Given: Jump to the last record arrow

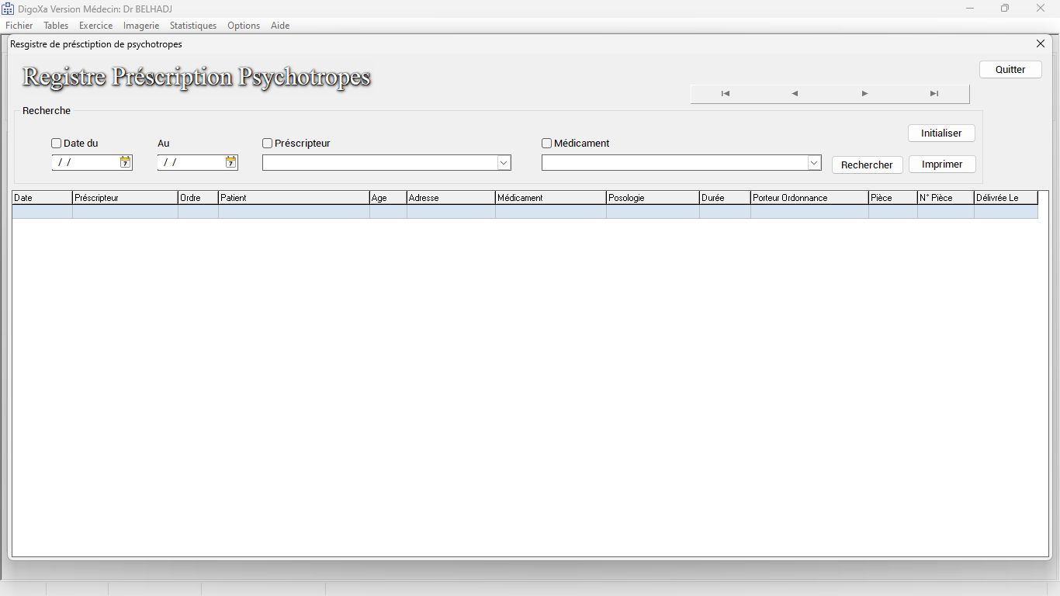Looking at the screenshot, I should 934,94.
